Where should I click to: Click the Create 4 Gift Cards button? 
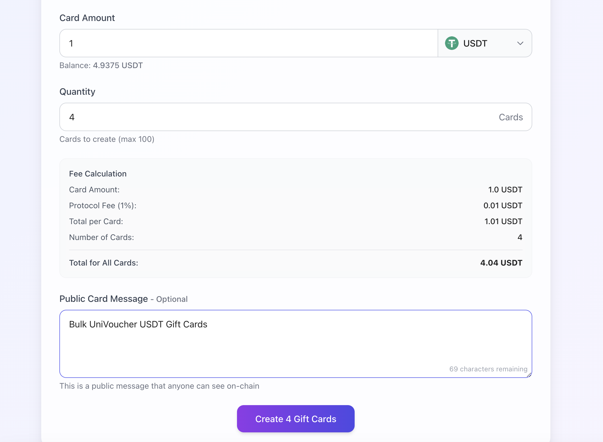pos(296,419)
